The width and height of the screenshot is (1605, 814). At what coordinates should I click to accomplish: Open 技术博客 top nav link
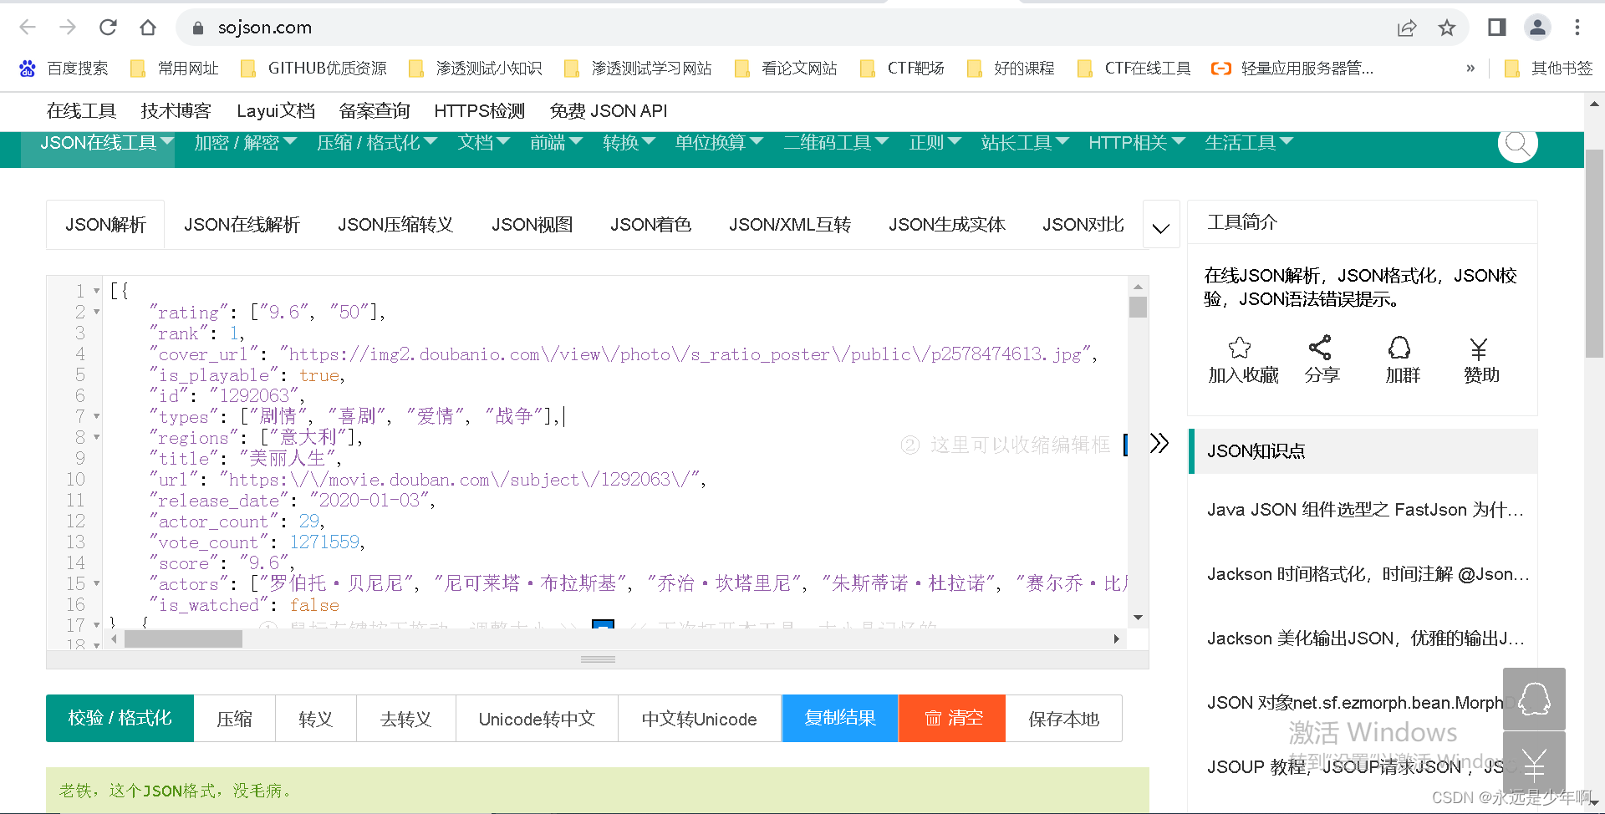[176, 110]
